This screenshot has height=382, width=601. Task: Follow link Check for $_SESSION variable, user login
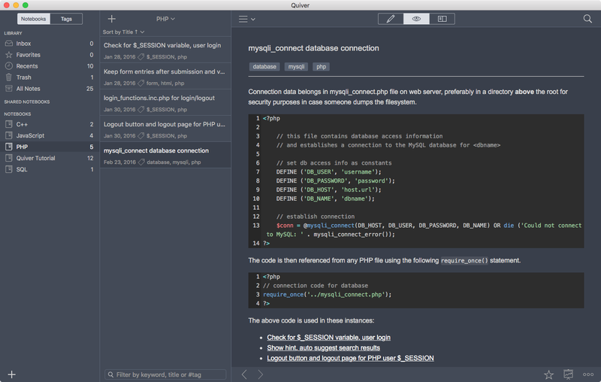pos(329,338)
